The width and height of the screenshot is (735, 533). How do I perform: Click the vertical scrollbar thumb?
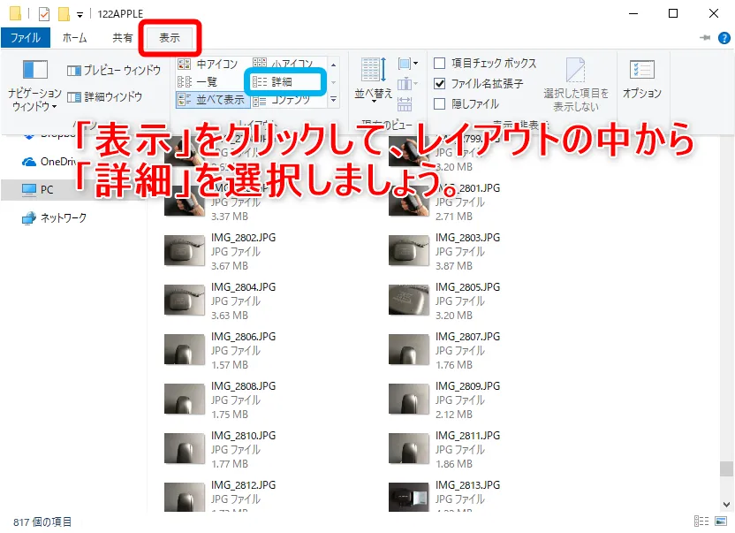coord(726,468)
